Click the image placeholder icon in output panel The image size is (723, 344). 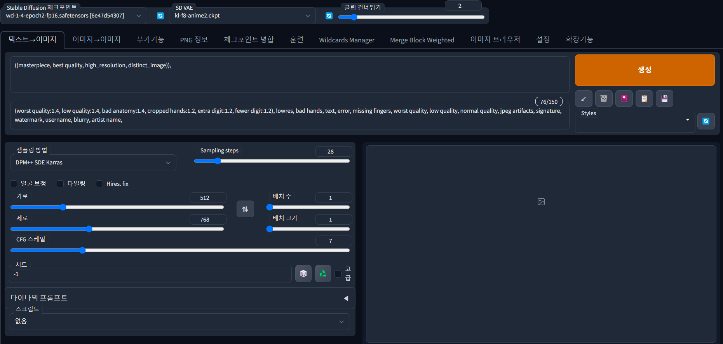[x=541, y=202]
